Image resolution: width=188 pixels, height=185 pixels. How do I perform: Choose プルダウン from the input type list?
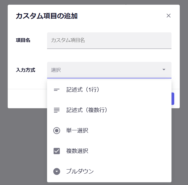[80, 171]
